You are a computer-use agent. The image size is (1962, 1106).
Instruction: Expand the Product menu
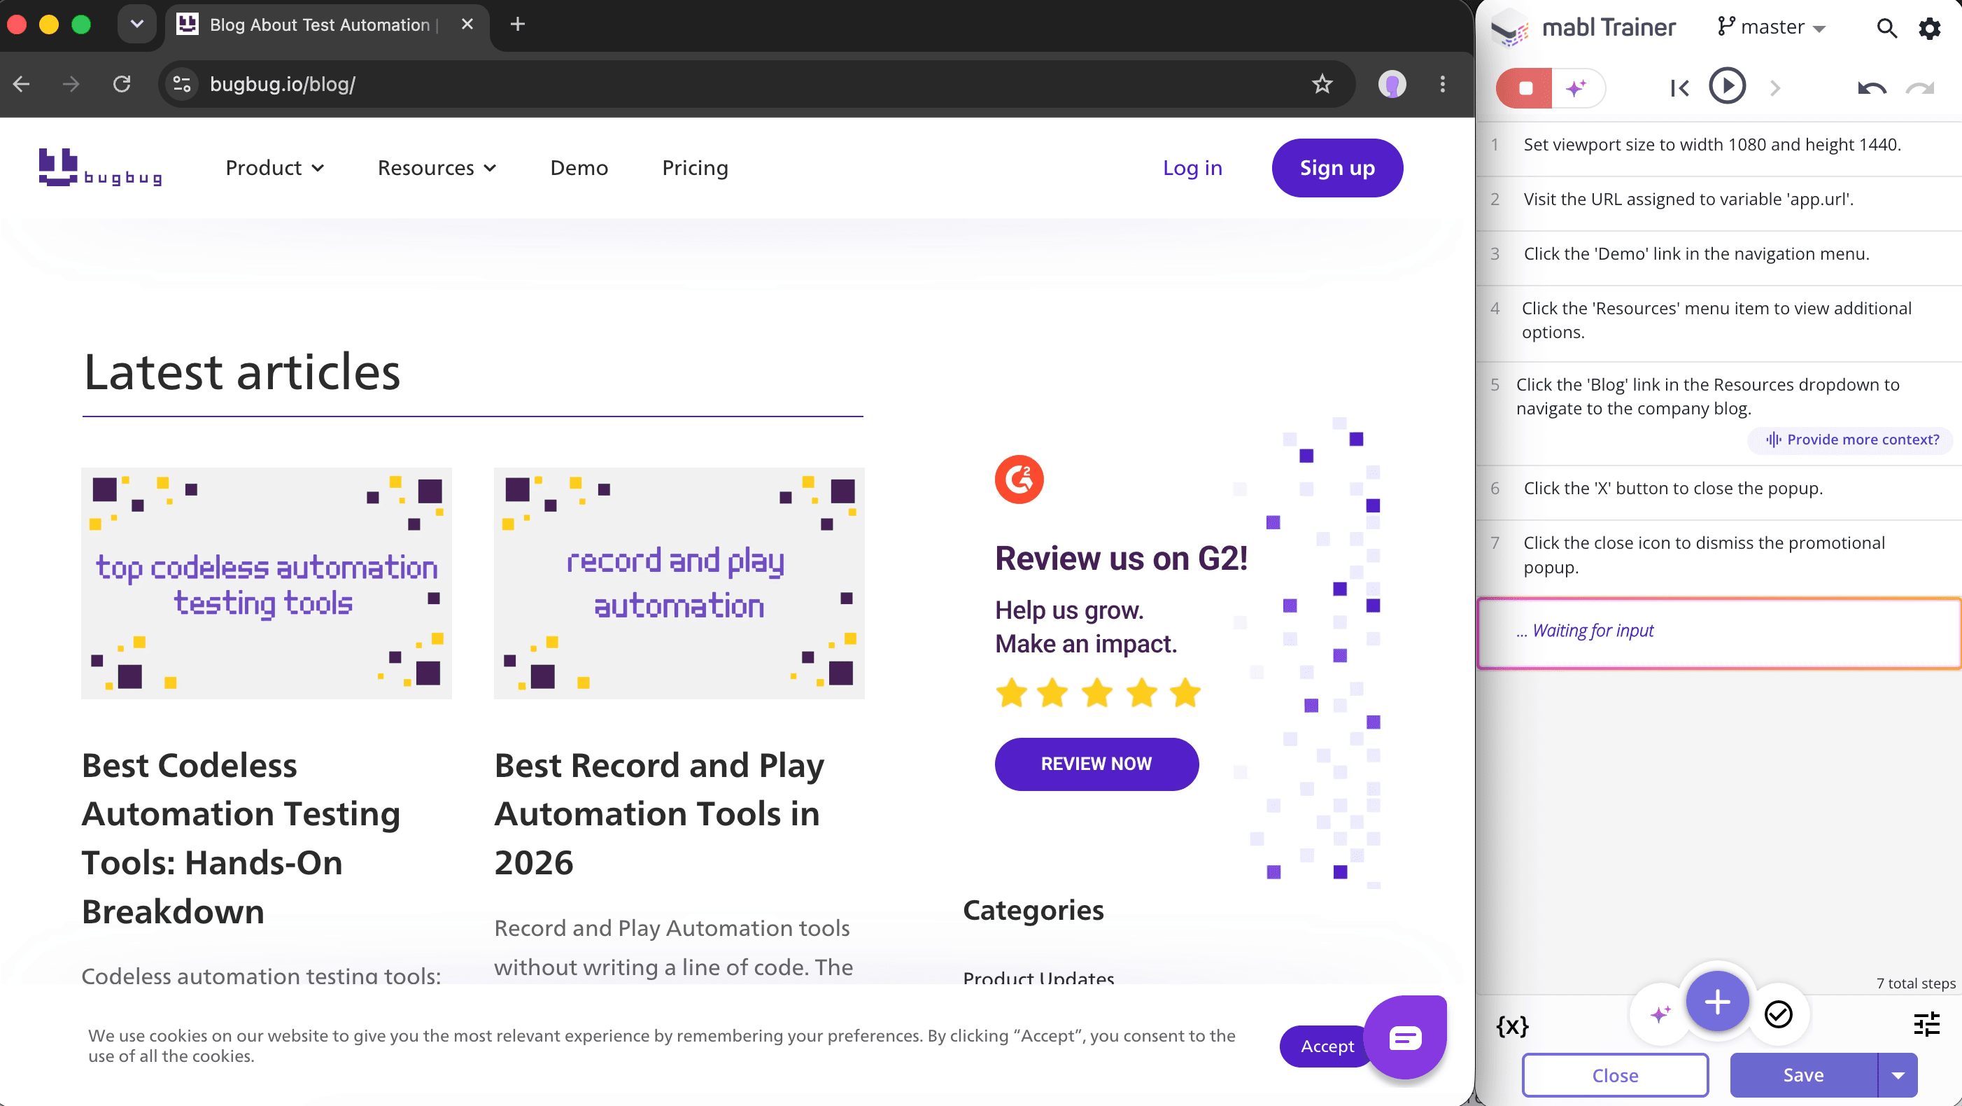tap(275, 167)
